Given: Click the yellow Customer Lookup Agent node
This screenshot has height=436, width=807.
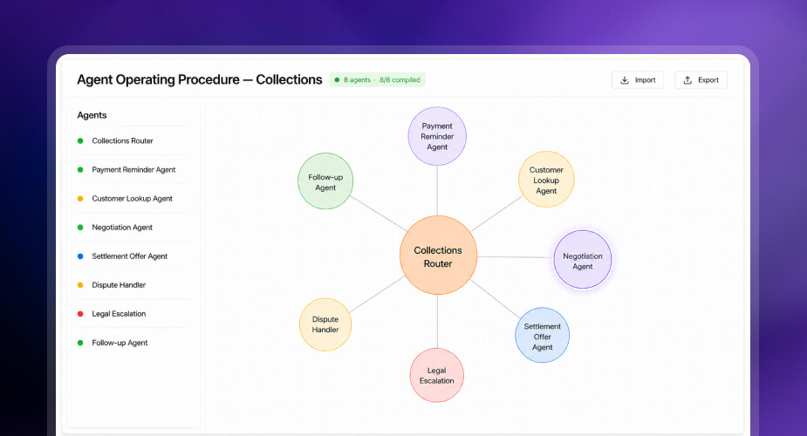Looking at the screenshot, I should coord(546,180).
